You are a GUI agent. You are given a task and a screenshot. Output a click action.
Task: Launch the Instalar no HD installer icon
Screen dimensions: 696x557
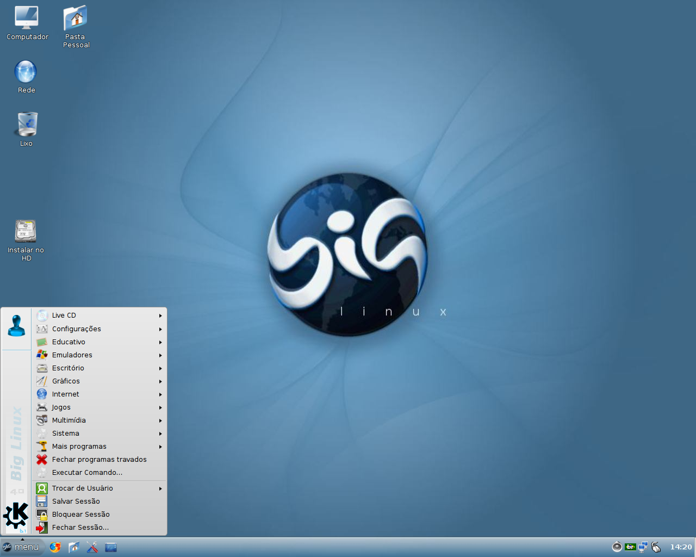[26, 240]
